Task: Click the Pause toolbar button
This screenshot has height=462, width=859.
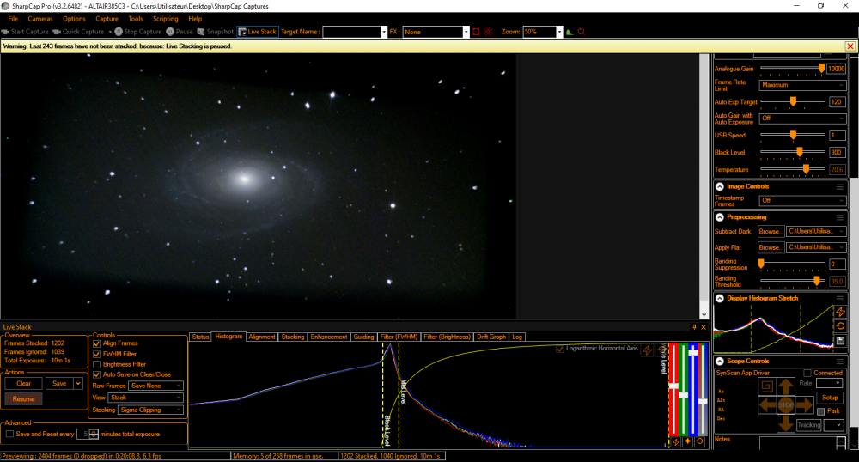Action: 180,32
